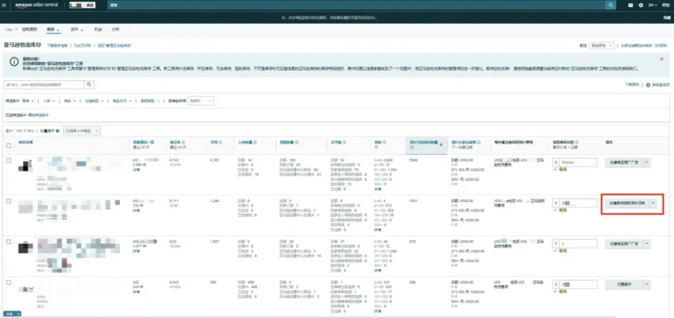Open the hamburger menu in the top-left corner
Image resolution: width=674 pixels, height=318 pixels.
pos(4,5)
